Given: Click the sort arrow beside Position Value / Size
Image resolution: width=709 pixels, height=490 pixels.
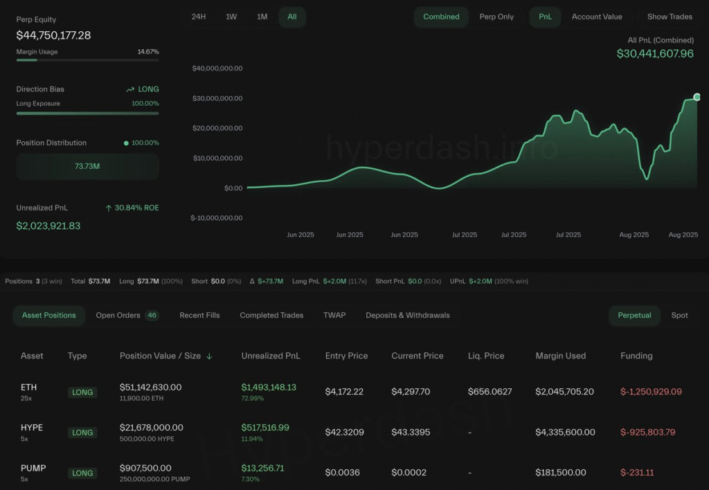Looking at the screenshot, I should point(209,356).
